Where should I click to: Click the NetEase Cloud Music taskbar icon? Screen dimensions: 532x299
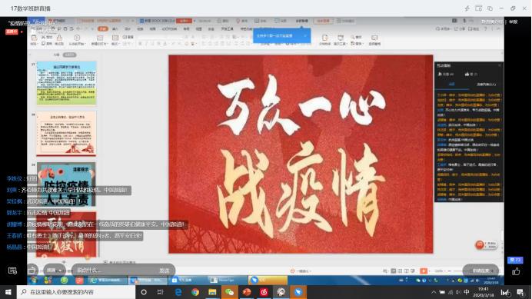pos(264,292)
